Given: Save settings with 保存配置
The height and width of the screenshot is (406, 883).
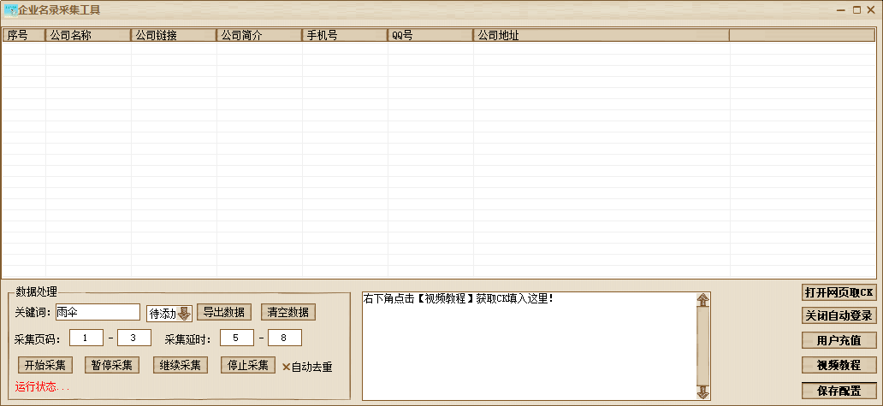Looking at the screenshot, I should 839,391.
